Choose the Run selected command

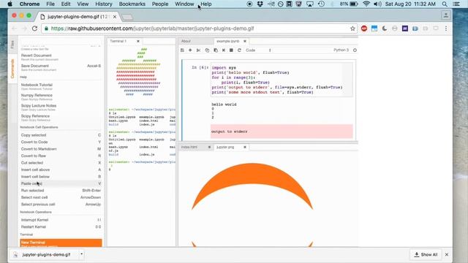pyautogui.click(x=61, y=190)
